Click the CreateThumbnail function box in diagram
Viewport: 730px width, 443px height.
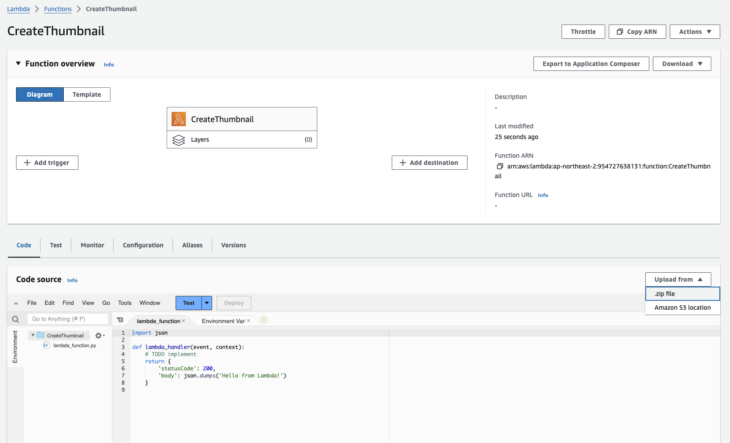pyautogui.click(x=242, y=119)
